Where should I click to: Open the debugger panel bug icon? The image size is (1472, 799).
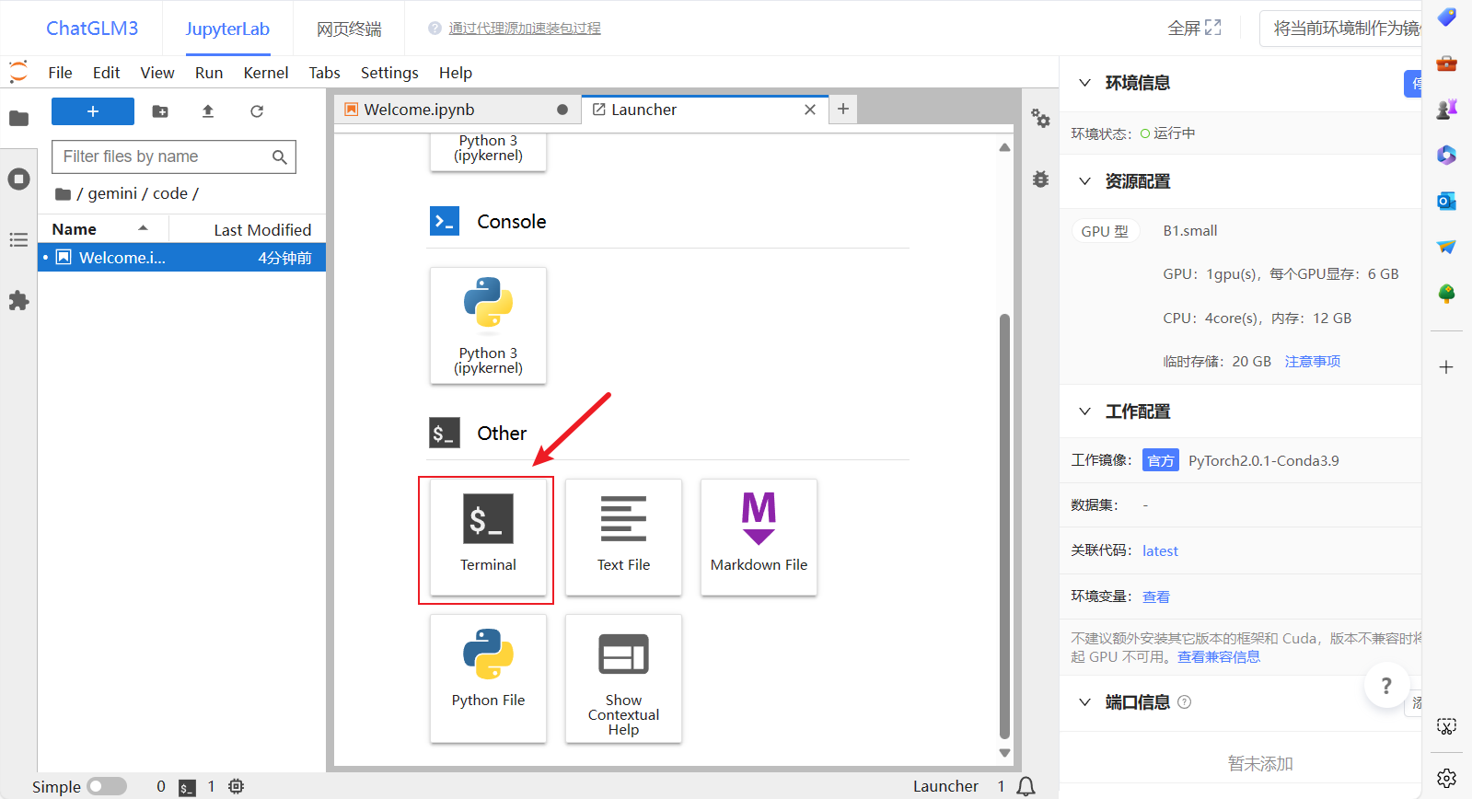1040,179
